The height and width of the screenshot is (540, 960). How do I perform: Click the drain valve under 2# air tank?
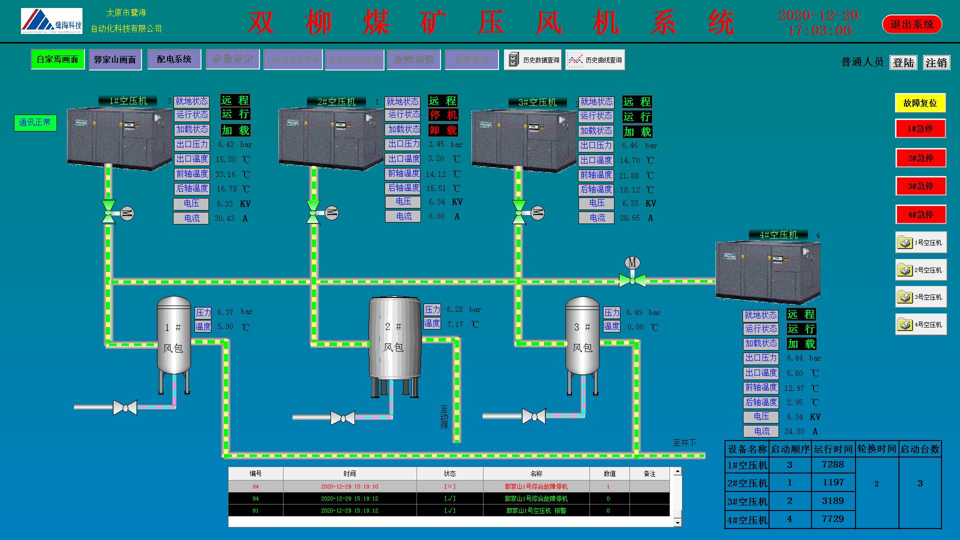[x=343, y=417]
